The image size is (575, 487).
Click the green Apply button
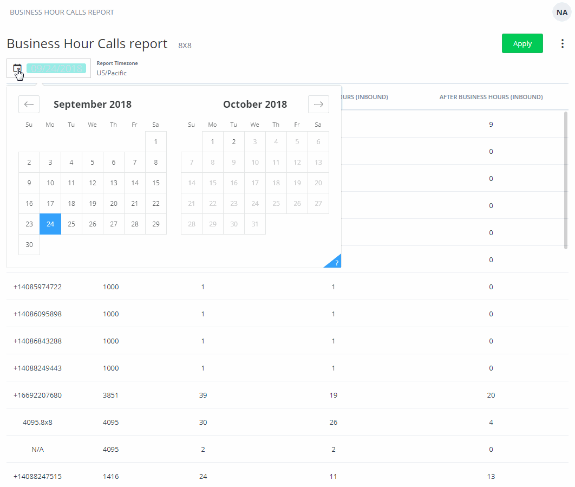(x=522, y=43)
